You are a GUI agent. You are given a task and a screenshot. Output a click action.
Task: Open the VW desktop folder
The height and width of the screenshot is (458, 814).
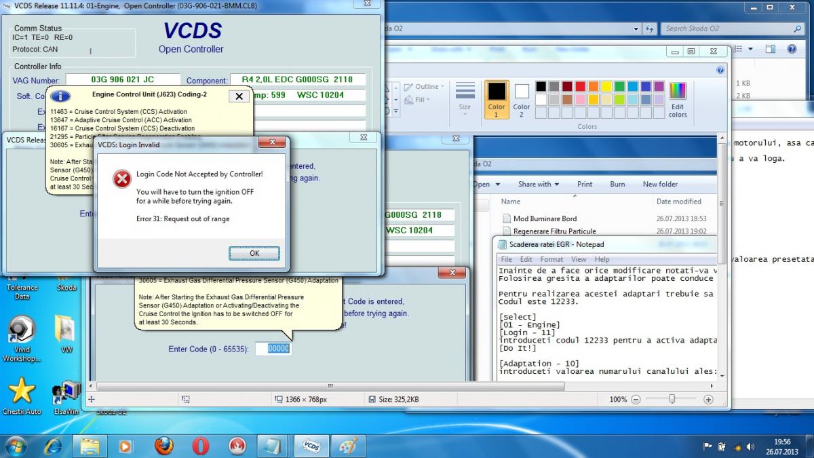tap(65, 334)
